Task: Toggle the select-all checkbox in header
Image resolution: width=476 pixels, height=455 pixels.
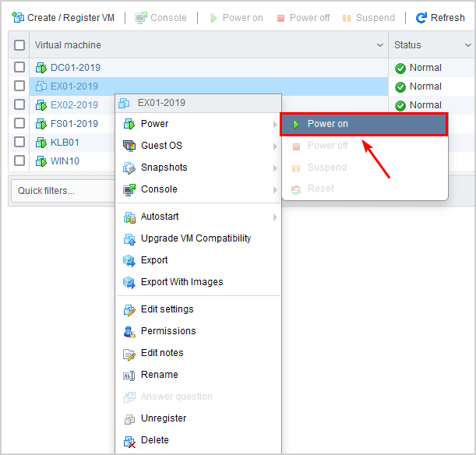Action: [19, 45]
